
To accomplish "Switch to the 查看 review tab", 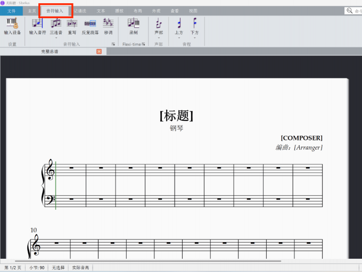I will tap(175, 11).
